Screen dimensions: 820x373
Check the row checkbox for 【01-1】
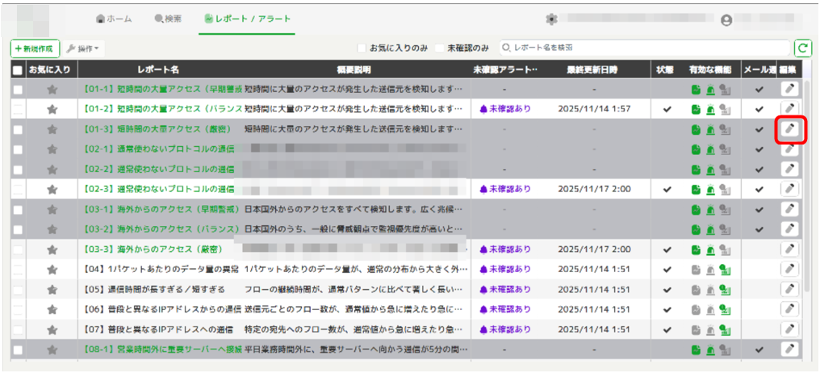[18, 90]
